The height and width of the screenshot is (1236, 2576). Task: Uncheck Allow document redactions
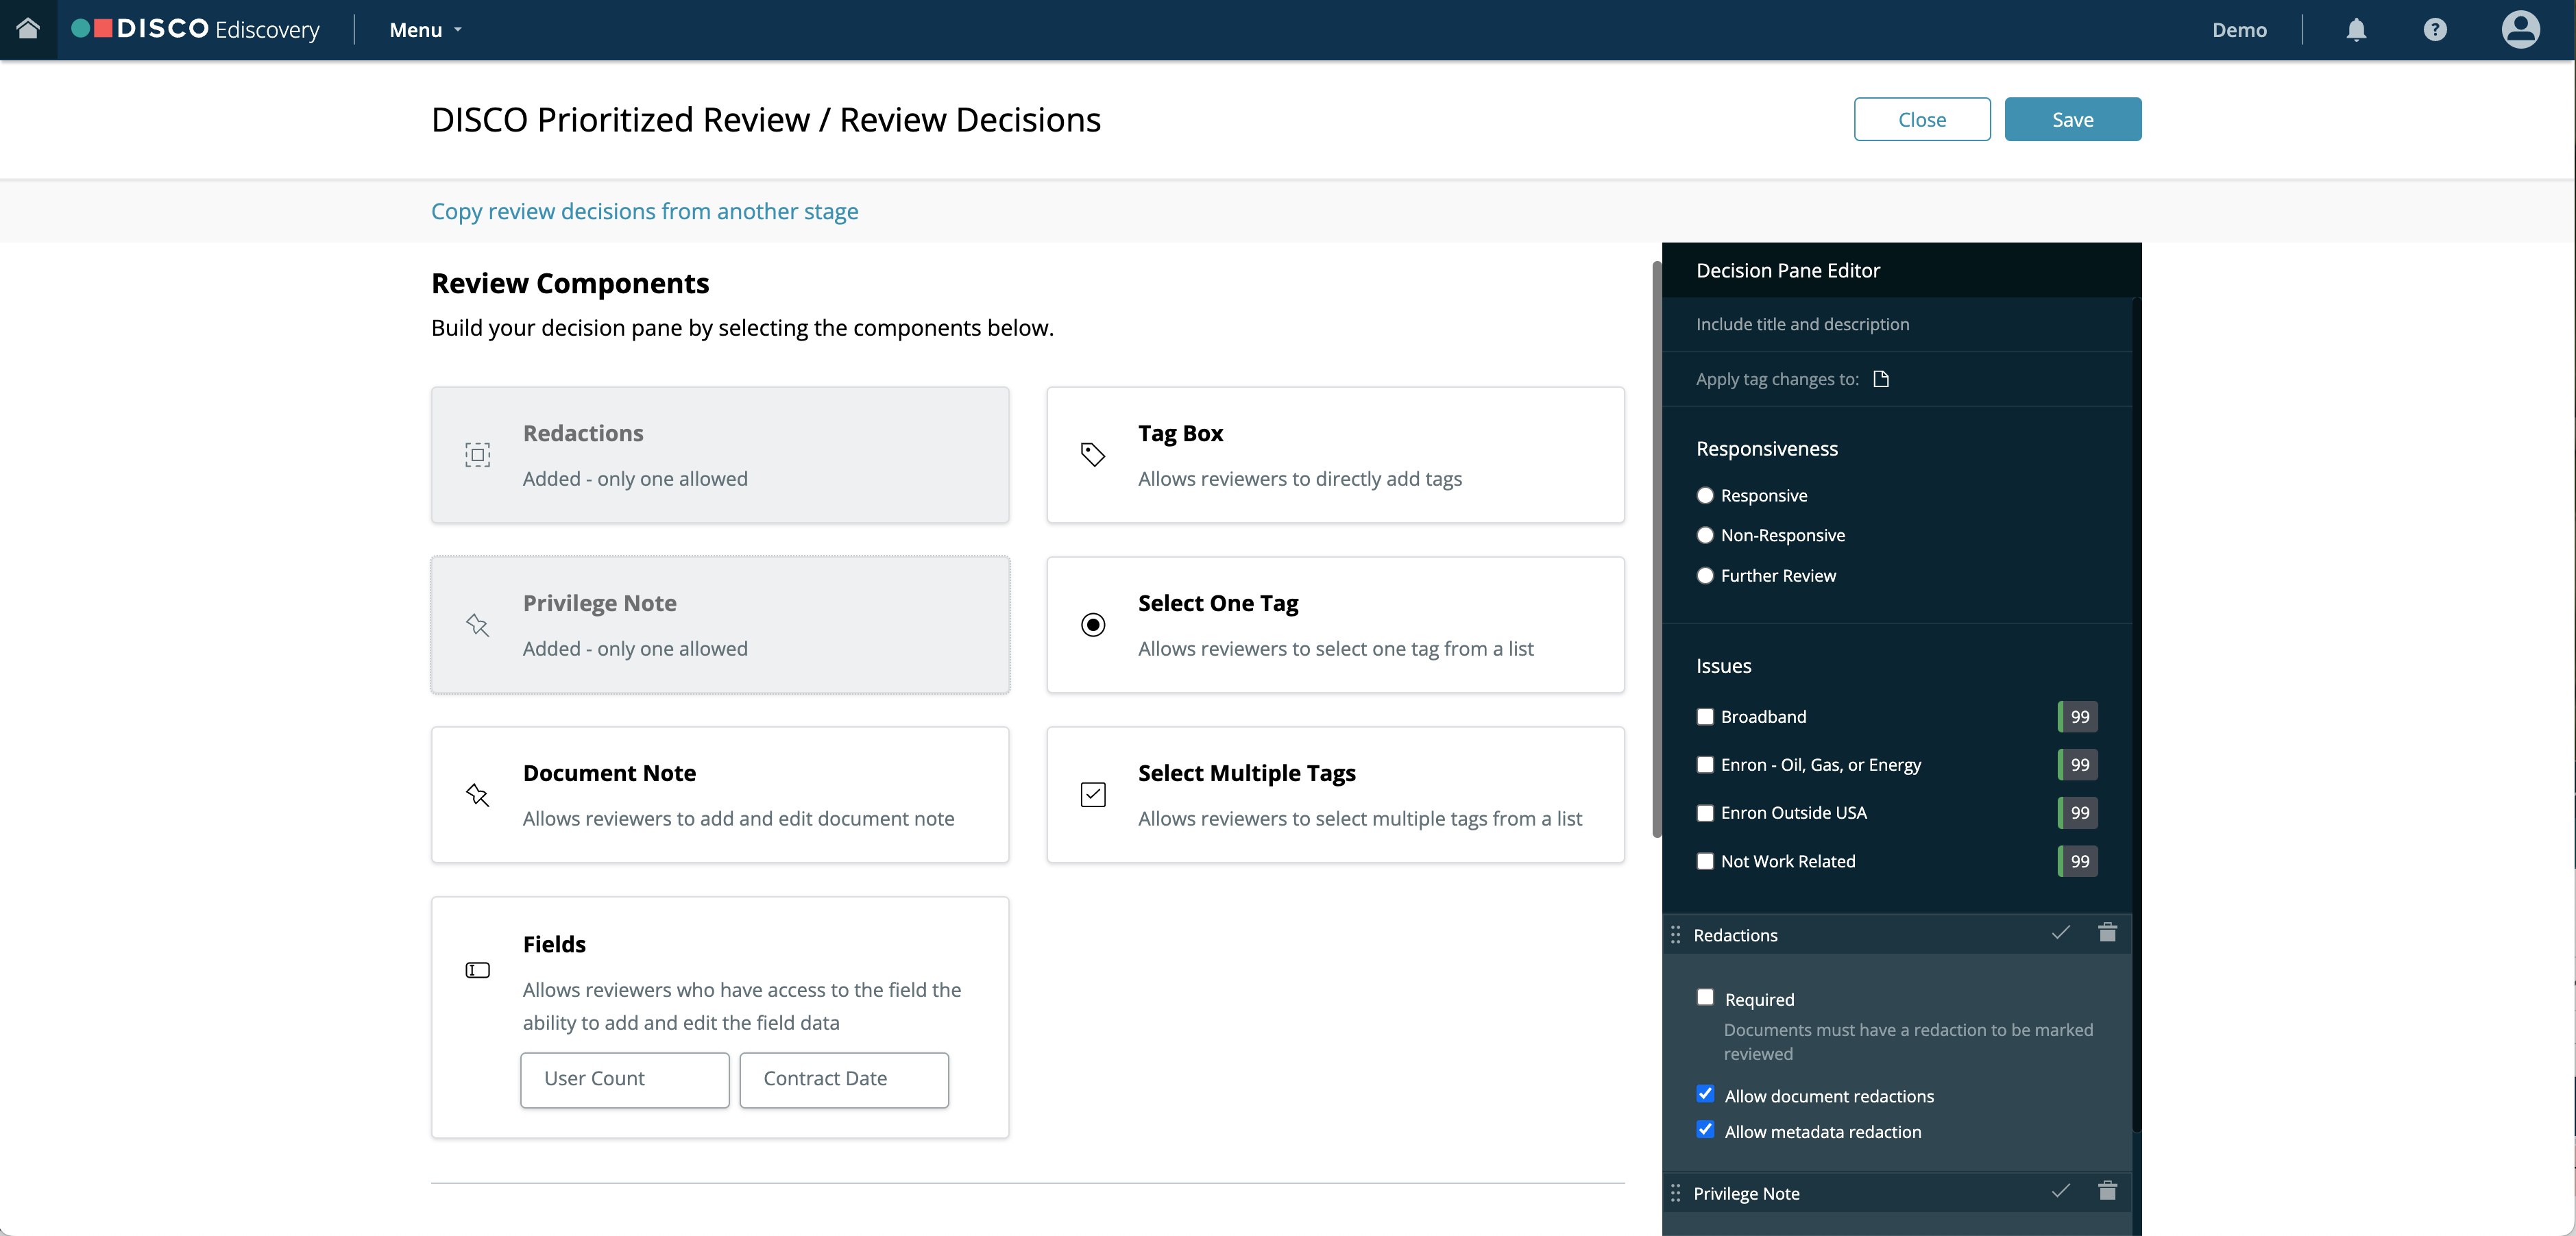1705,1094
